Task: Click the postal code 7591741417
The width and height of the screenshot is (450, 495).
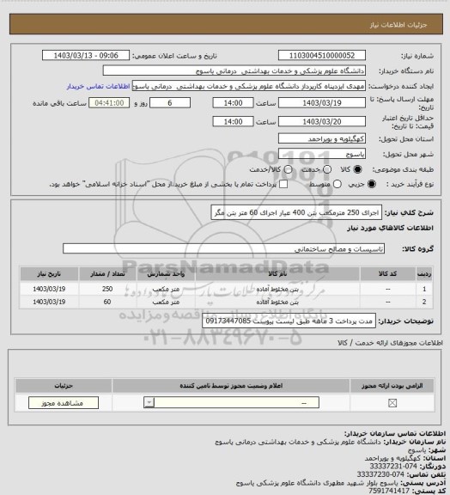Action: [389, 491]
